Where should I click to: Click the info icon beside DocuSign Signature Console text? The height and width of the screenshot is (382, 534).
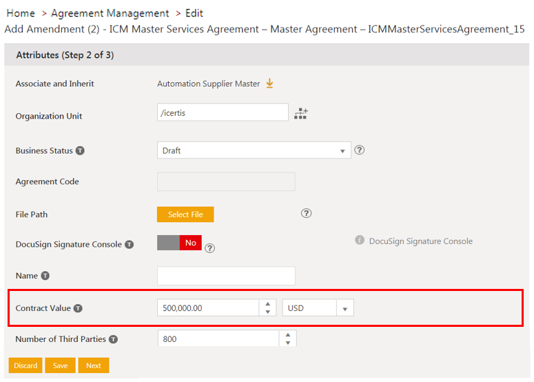pyautogui.click(x=359, y=241)
